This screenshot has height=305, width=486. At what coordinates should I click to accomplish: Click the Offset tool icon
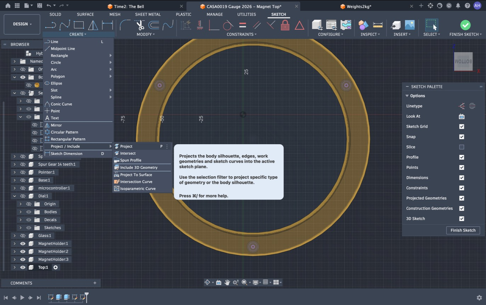[x=153, y=25]
